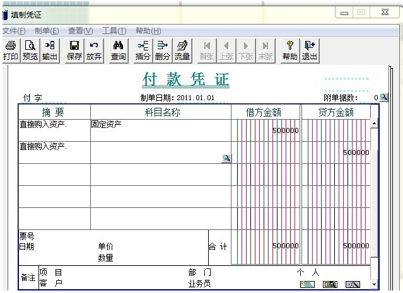Click account lookup magnifier in second row
The width and height of the screenshot is (403, 293).
(x=226, y=158)
